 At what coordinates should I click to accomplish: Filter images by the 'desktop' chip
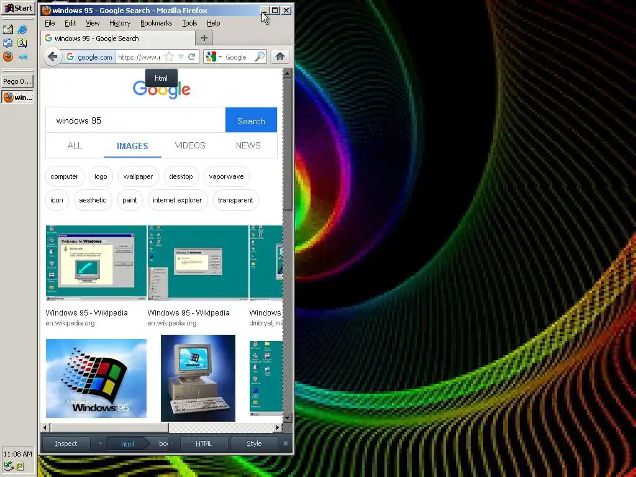181,176
